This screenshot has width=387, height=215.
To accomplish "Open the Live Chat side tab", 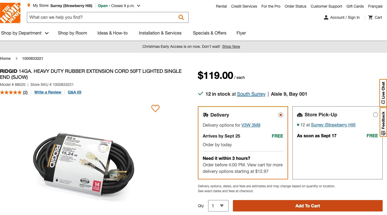I will click(383, 93).
